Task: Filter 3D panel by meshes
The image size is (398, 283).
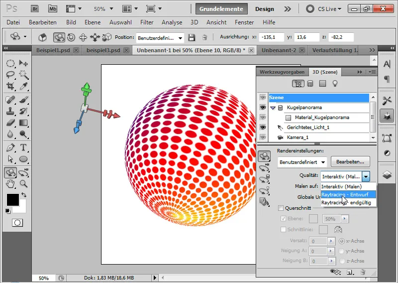Action: (310, 83)
